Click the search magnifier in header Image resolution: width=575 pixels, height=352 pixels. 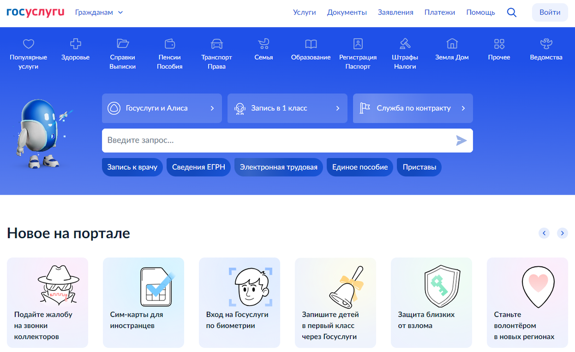512,13
